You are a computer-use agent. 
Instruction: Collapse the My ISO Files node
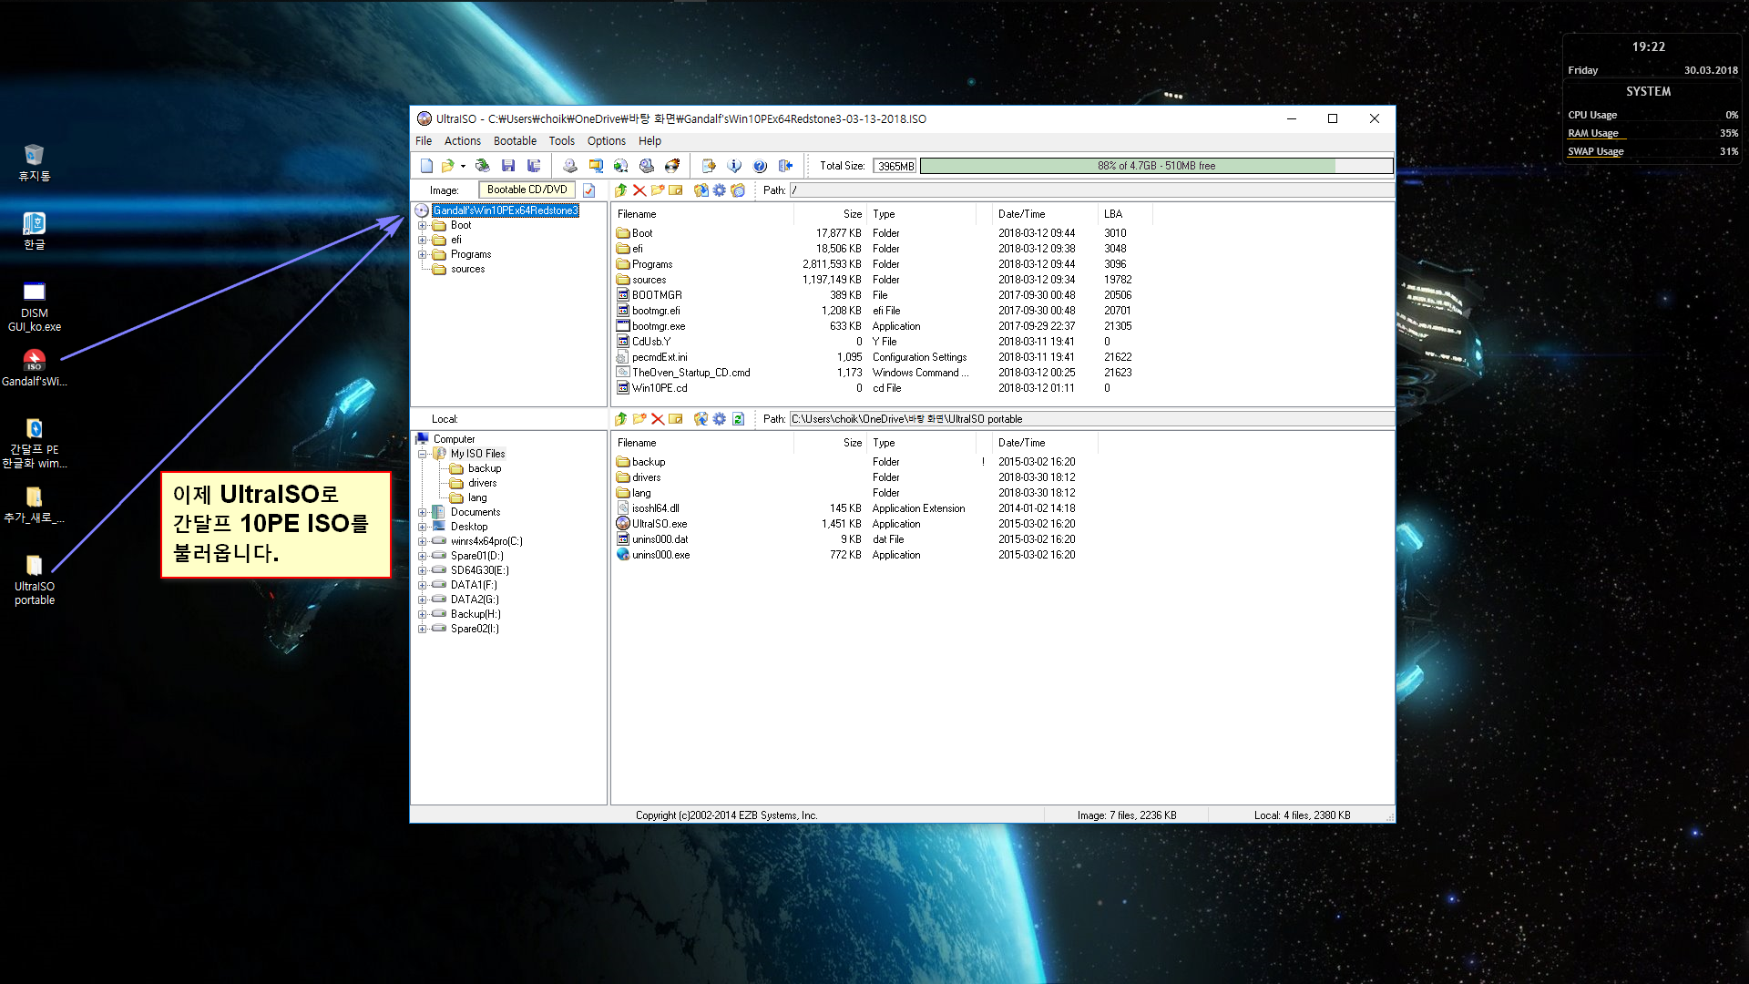coord(423,454)
